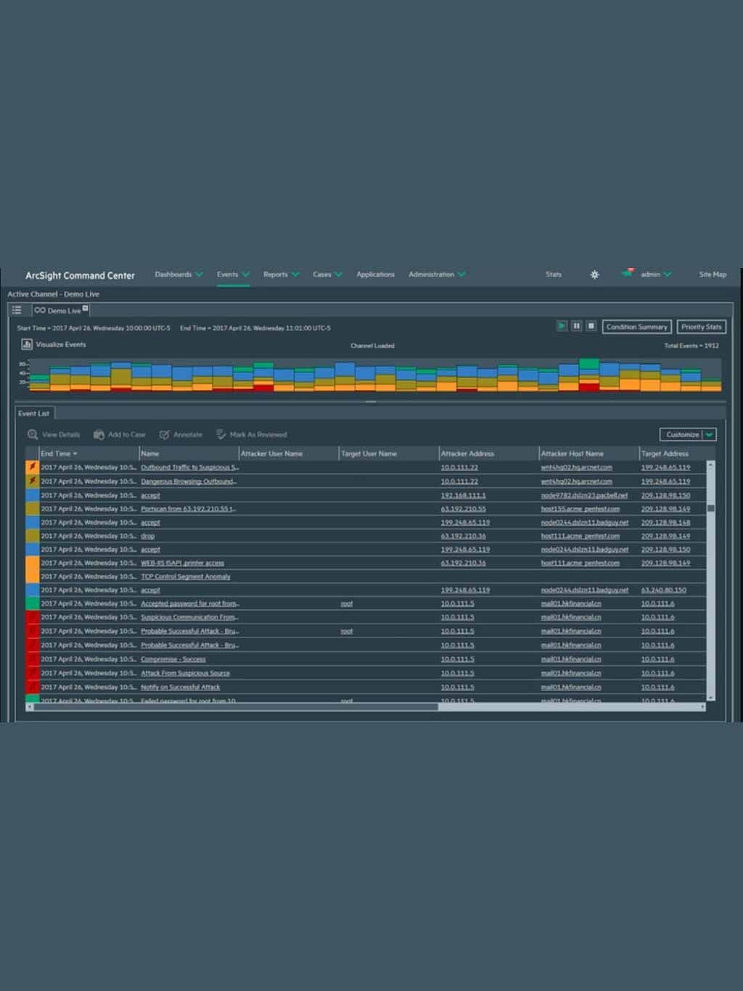
Task: Stop the active channel
Action: coord(591,326)
